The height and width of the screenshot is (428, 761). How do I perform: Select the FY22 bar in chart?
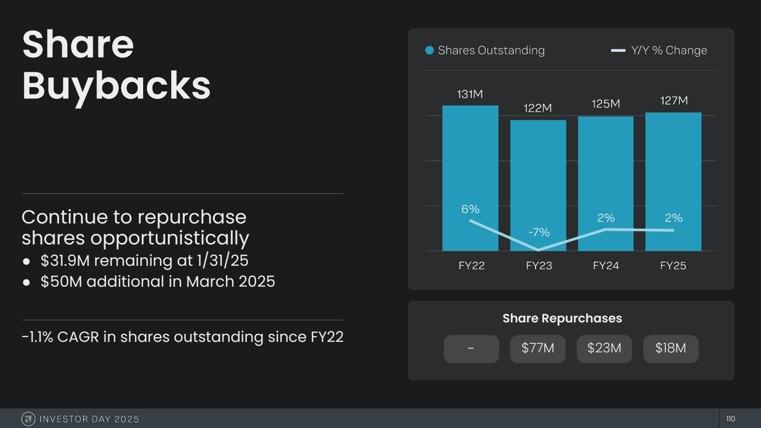pyautogui.click(x=470, y=178)
